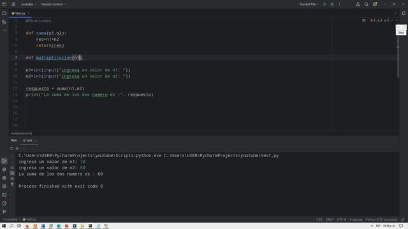
Task: Jump to next highlighted error arrow
Action: click(x=397, y=20)
